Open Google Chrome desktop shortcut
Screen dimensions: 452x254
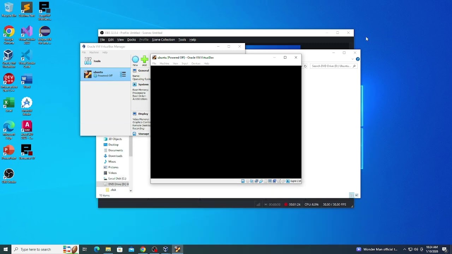click(x=9, y=35)
